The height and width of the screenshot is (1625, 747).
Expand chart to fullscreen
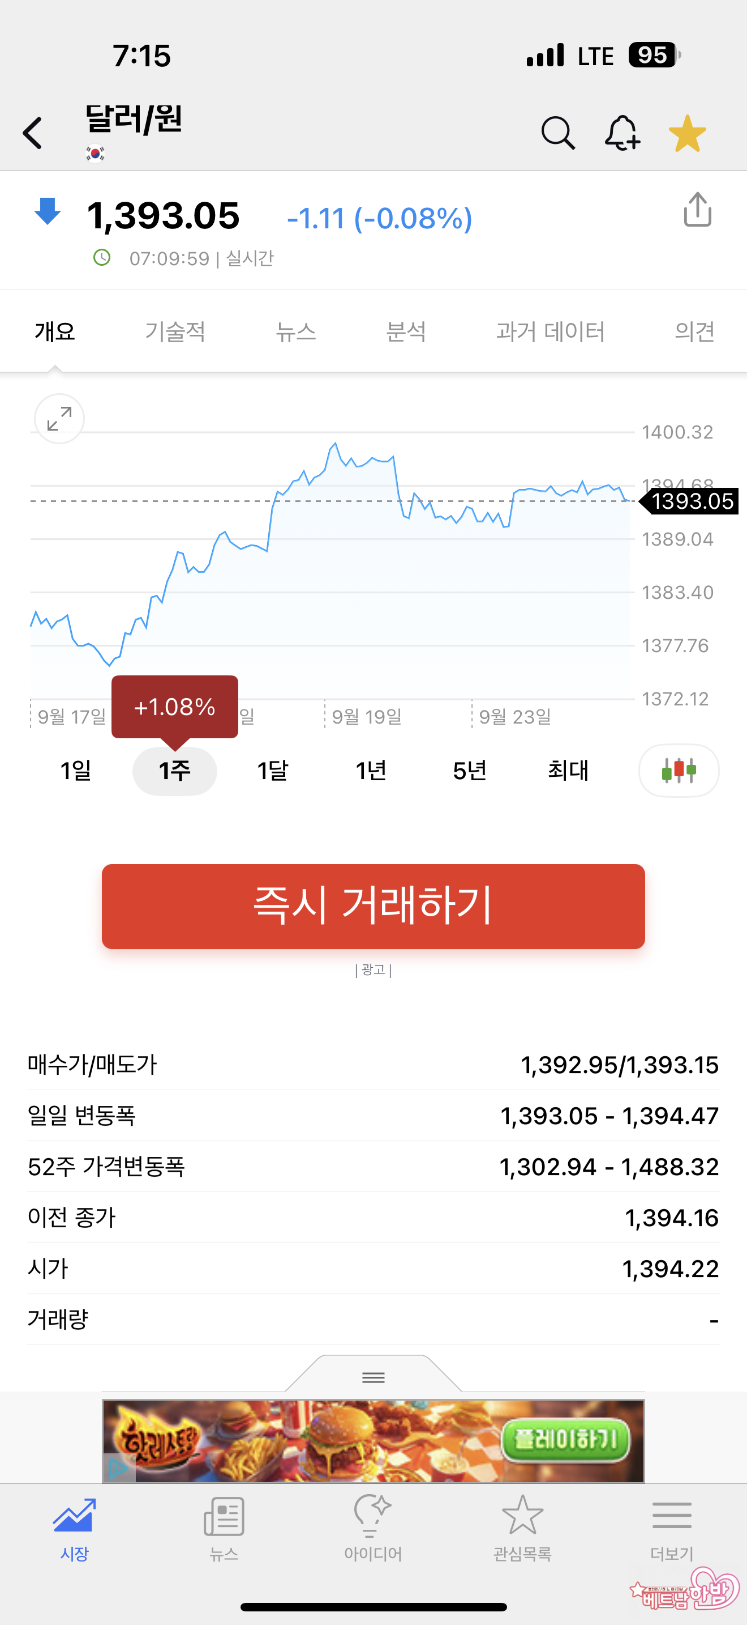pos(59,419)
